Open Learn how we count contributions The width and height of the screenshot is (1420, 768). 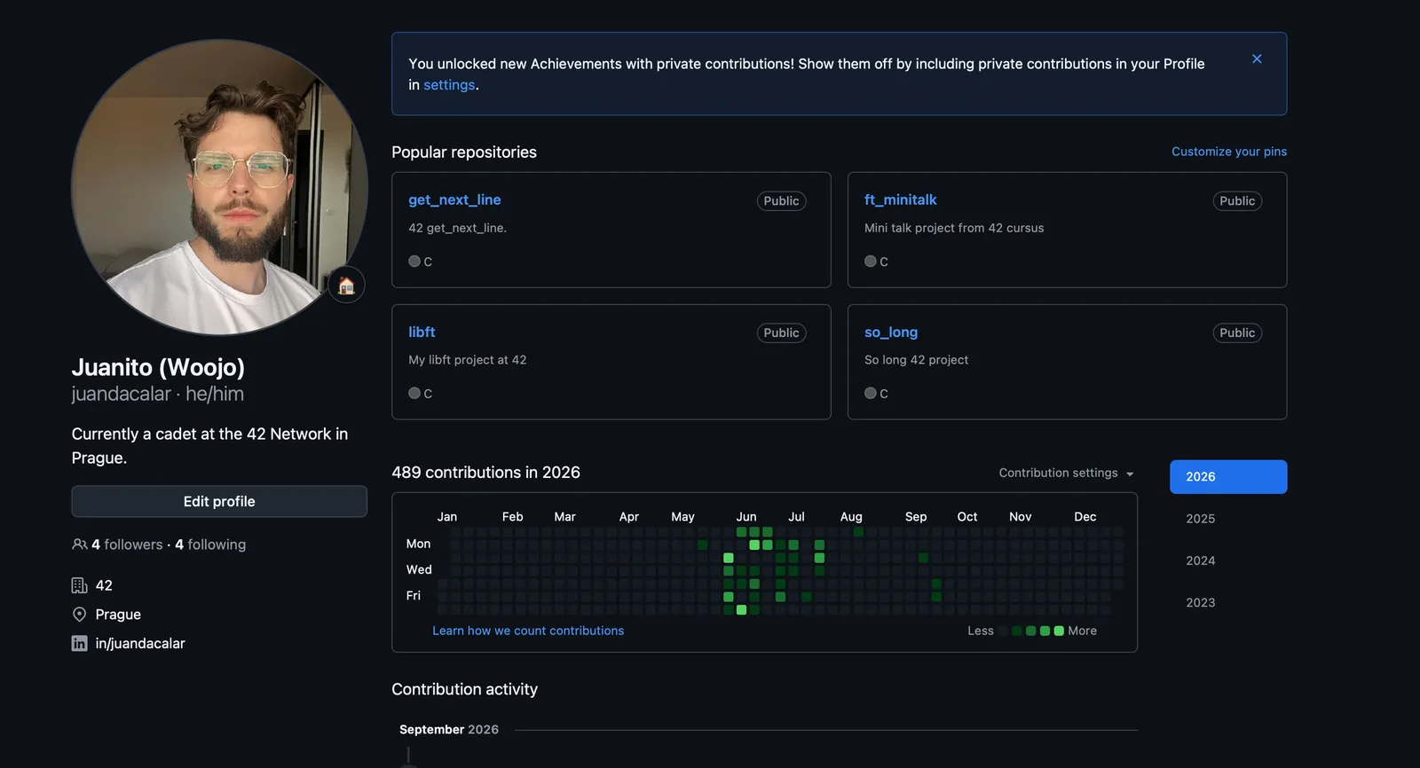click(528, 631)
